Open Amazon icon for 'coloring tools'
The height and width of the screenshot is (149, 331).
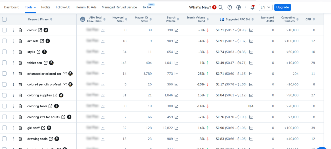pos(56,106)
